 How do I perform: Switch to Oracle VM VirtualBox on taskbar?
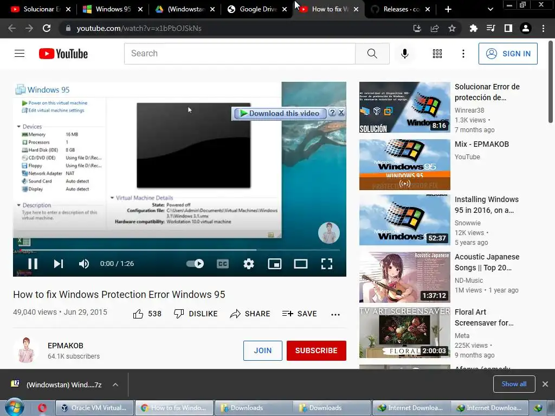94,408
